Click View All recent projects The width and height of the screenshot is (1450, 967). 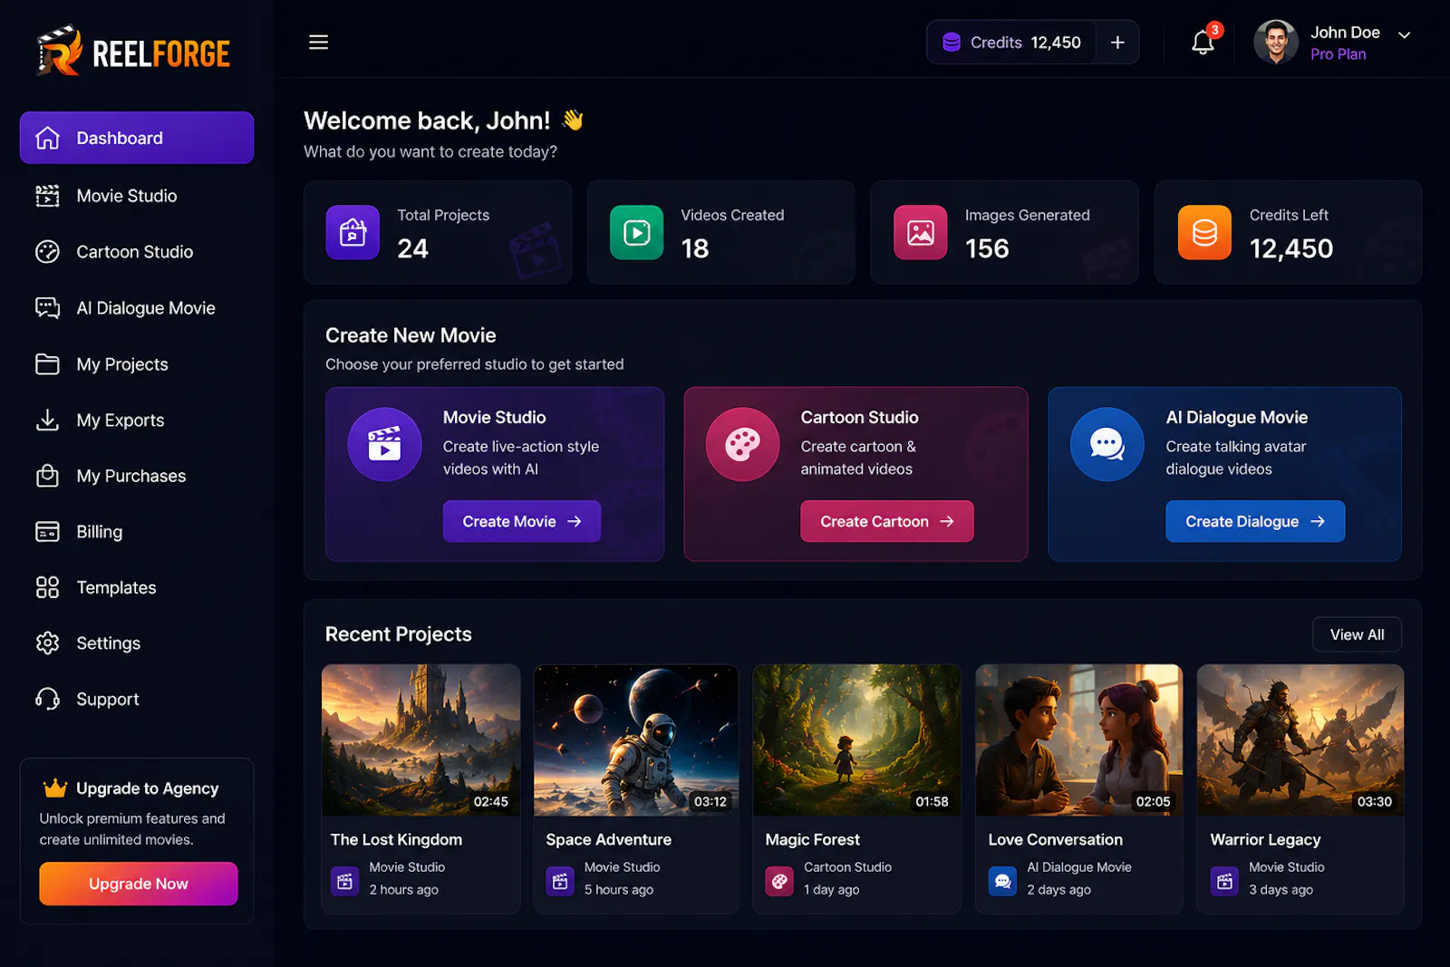(1357, 634)
